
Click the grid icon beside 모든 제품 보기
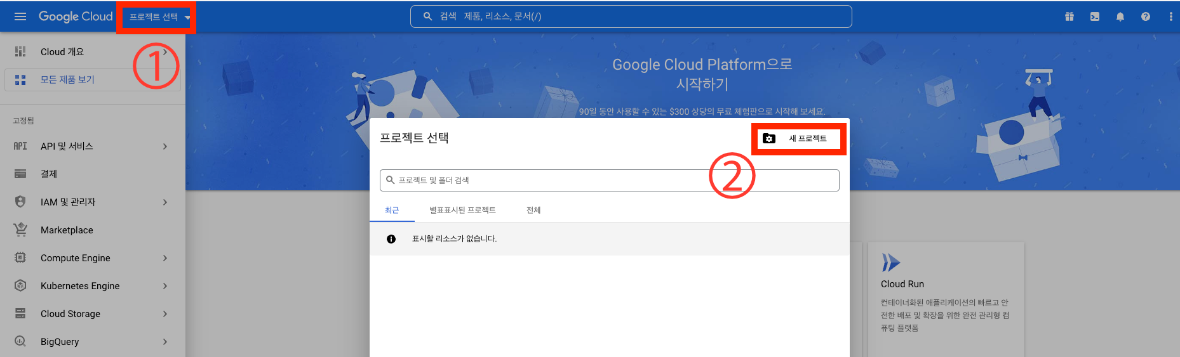[20, 80]
